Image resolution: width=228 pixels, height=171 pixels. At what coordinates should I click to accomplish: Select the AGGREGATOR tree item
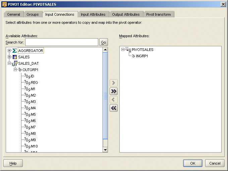click(x=31, y=51)
